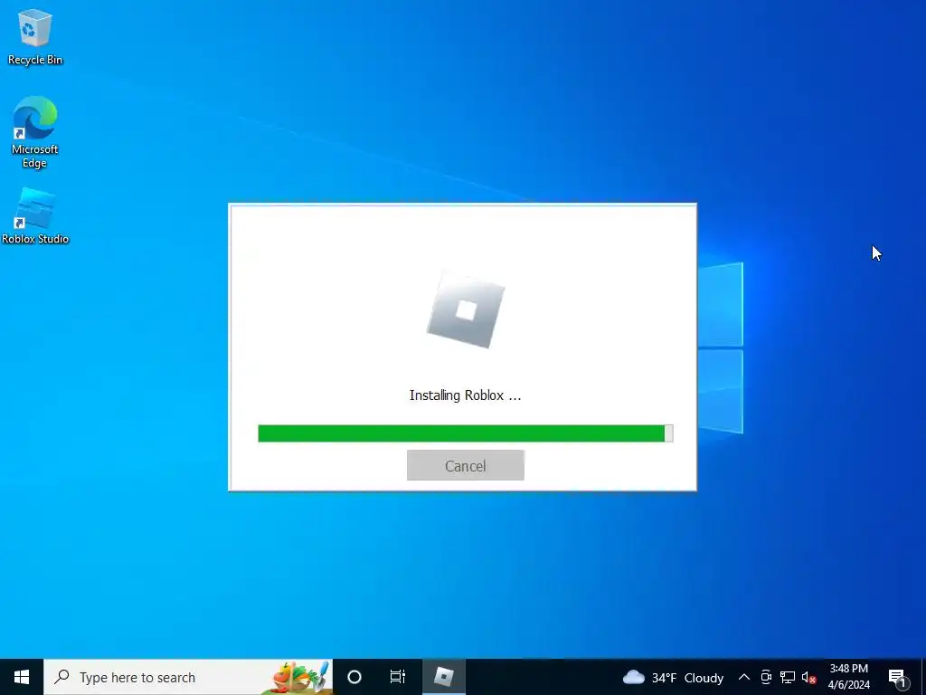Open Task View on the taskbar
Screen dimensions: 926x695
point(398,677)
